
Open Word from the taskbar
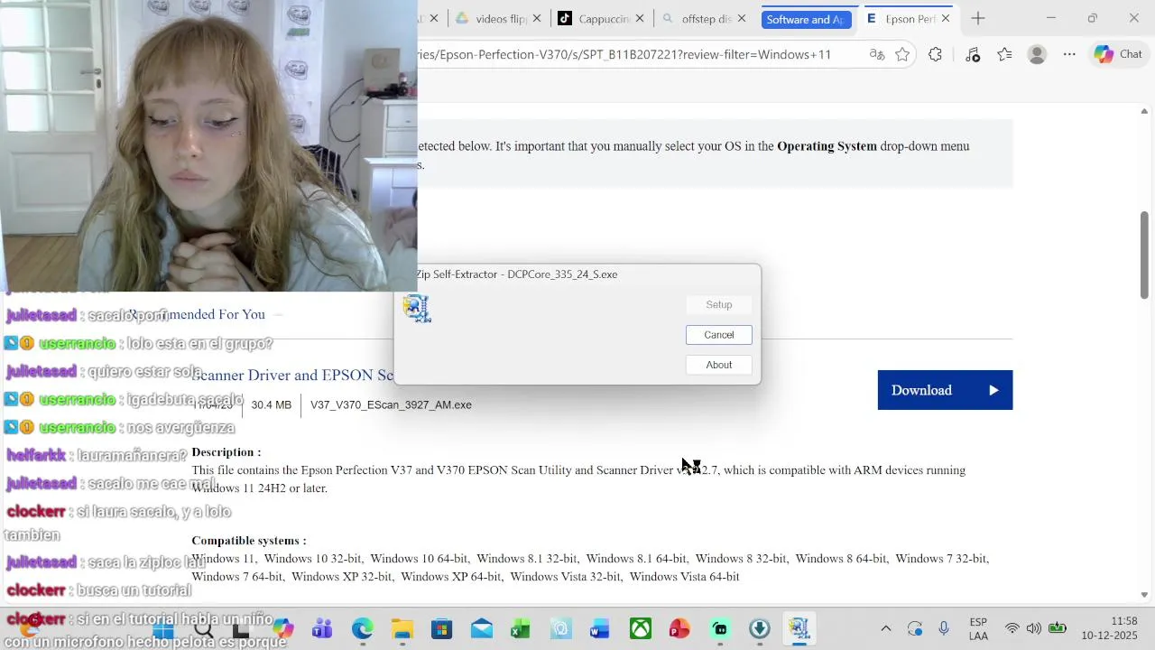pyautogui.click(x=600, y=628)
